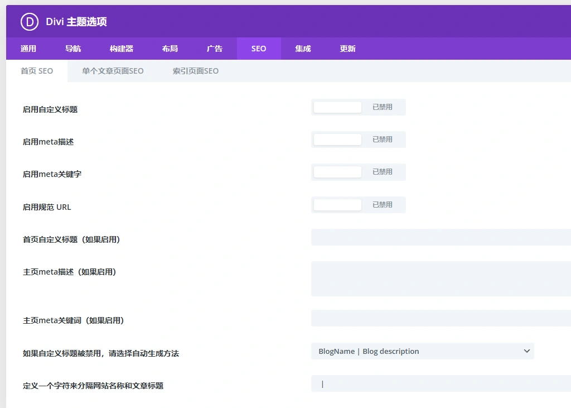Open the 更新 tab
Screen dimensions: 571x408
point(347,49)
